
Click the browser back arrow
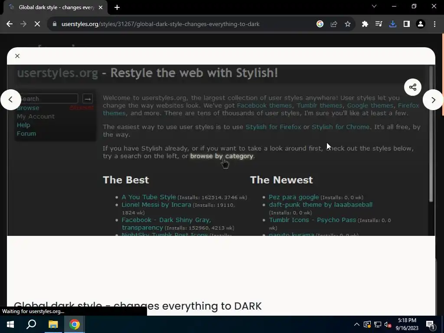[10, 24]
